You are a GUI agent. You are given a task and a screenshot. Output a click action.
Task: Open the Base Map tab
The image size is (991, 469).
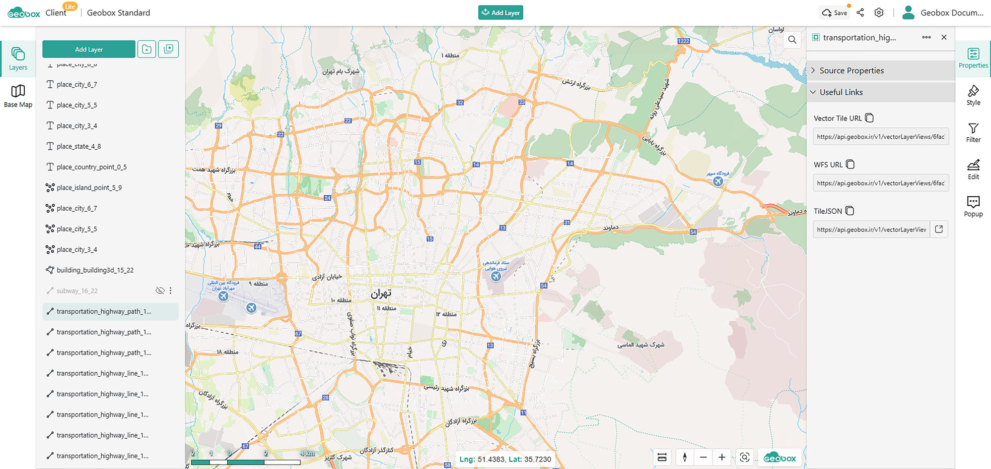pos(18,96)
